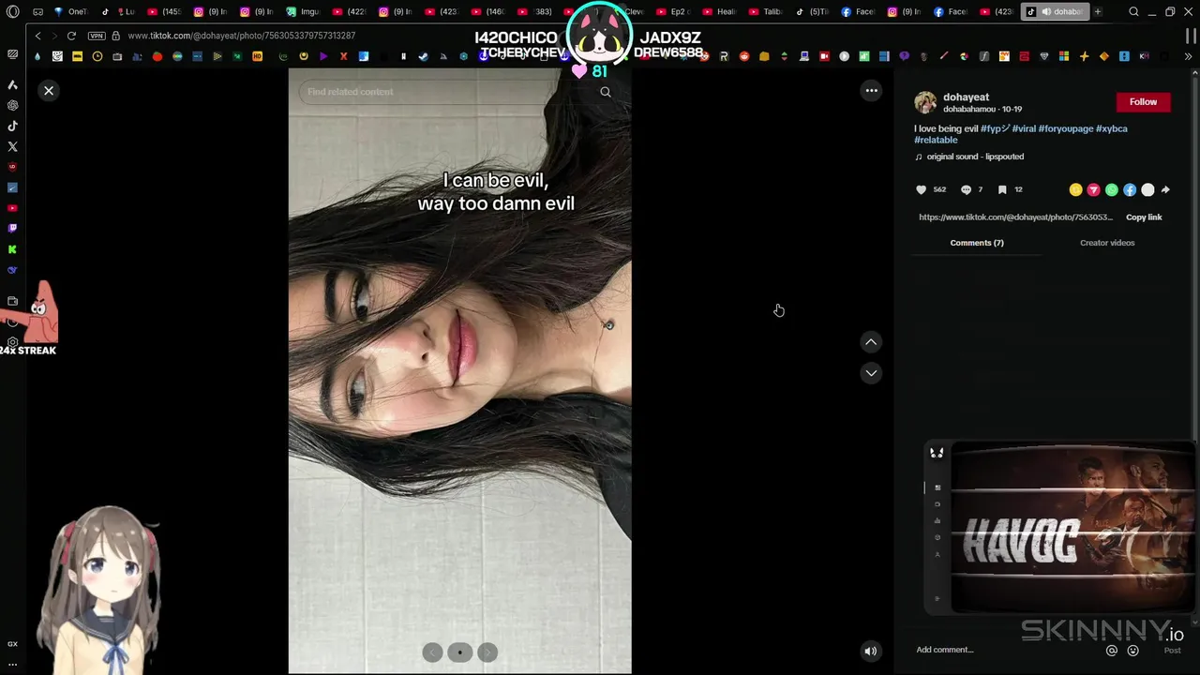Toggle the VPN badge in address bar
This screenshot has width=1200, height=675.
[x=97, y=36]
